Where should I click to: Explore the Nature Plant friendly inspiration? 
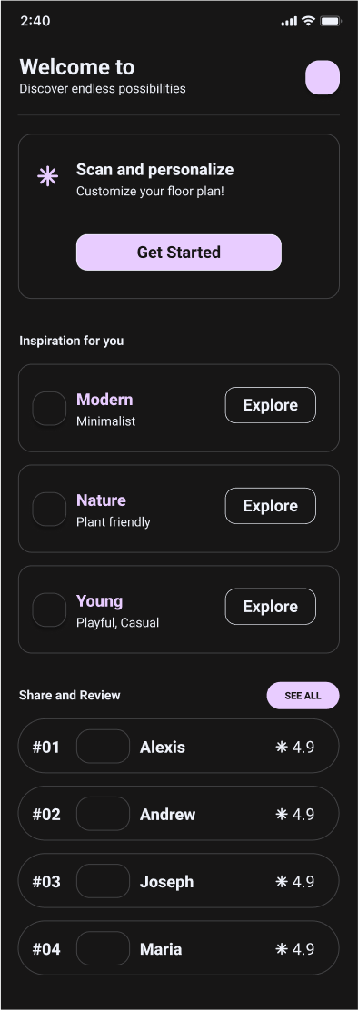click(271, 506)
